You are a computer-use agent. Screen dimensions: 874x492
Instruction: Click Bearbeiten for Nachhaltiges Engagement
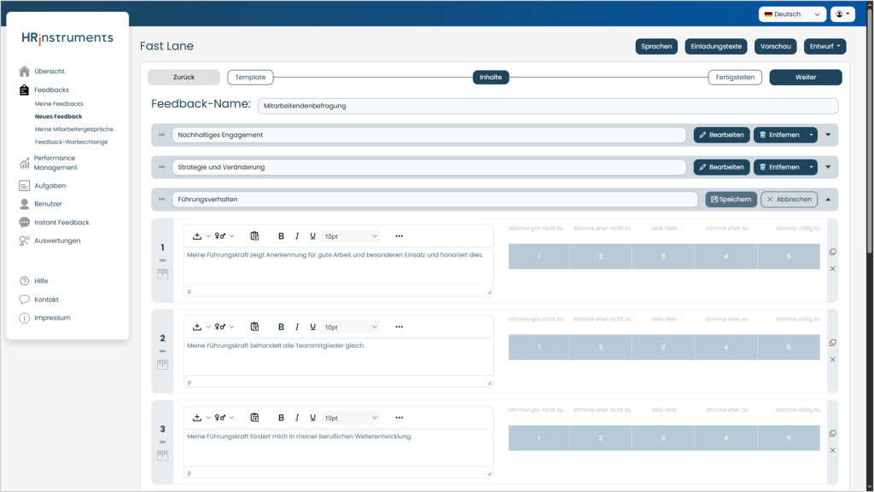point(721,135)
